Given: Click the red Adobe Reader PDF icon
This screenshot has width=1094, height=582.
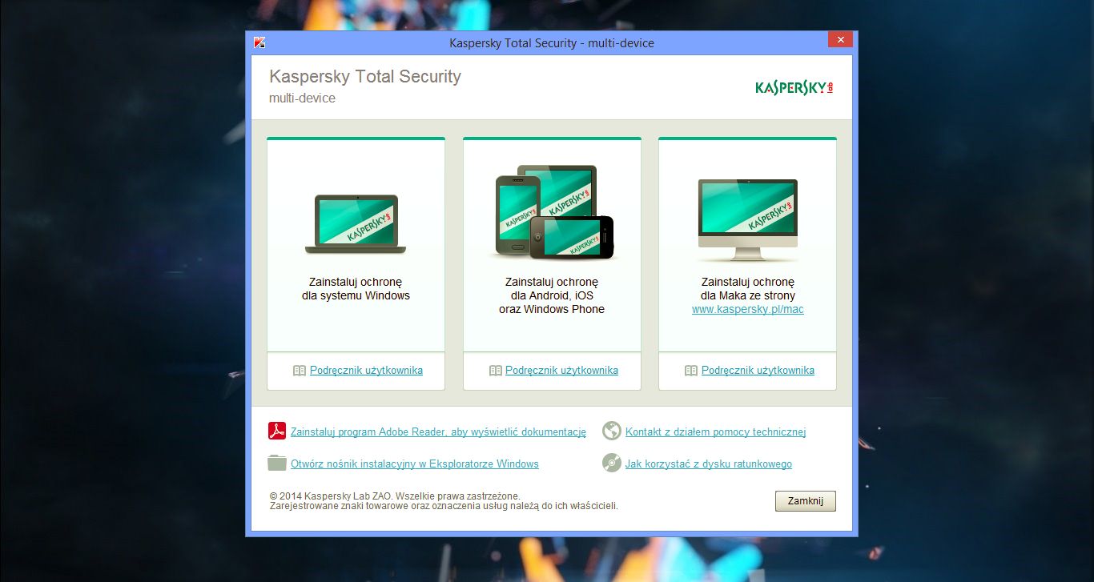Looking at the screenshot, I should coord(277,431).
